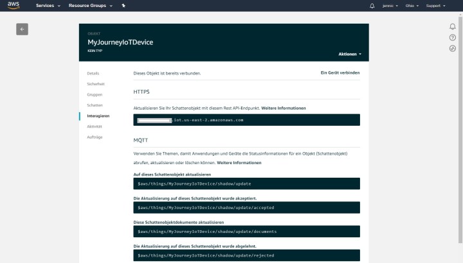
Task: Click 'Diese Schattenobjektdokumente aktualisieren' label
Action: (179, 222)
